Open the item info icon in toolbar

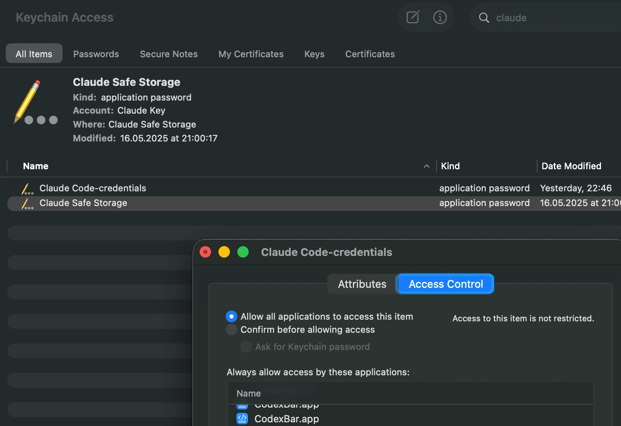440,17
